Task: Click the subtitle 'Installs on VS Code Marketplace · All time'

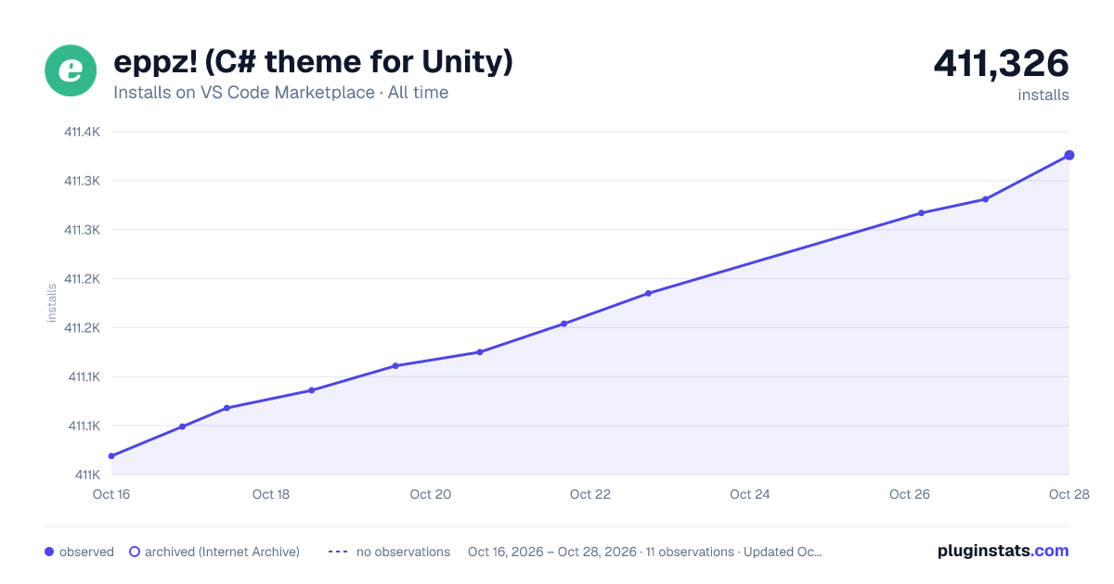Action: pos(280,93)
